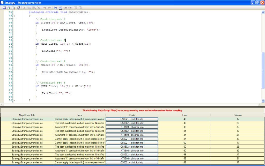Click the 'ExitShort("", "");' statement
The height and width of the screenshot is (166, 265).
[x=57, y=93]
